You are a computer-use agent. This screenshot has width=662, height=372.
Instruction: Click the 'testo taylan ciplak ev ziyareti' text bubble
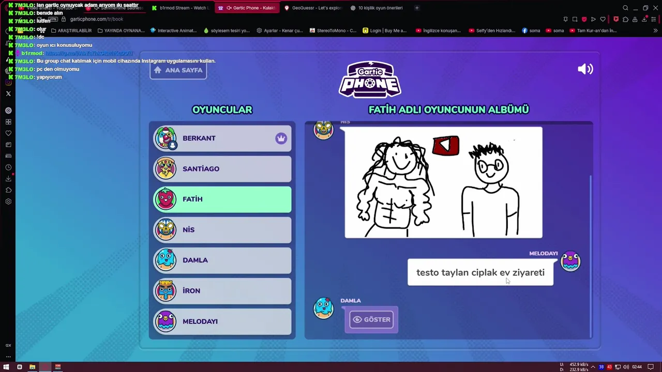click(x=480, y=272)
